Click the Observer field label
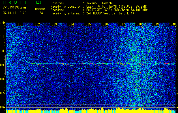The width and height of the screenshot is (178, 113). [x=57, y=3]
